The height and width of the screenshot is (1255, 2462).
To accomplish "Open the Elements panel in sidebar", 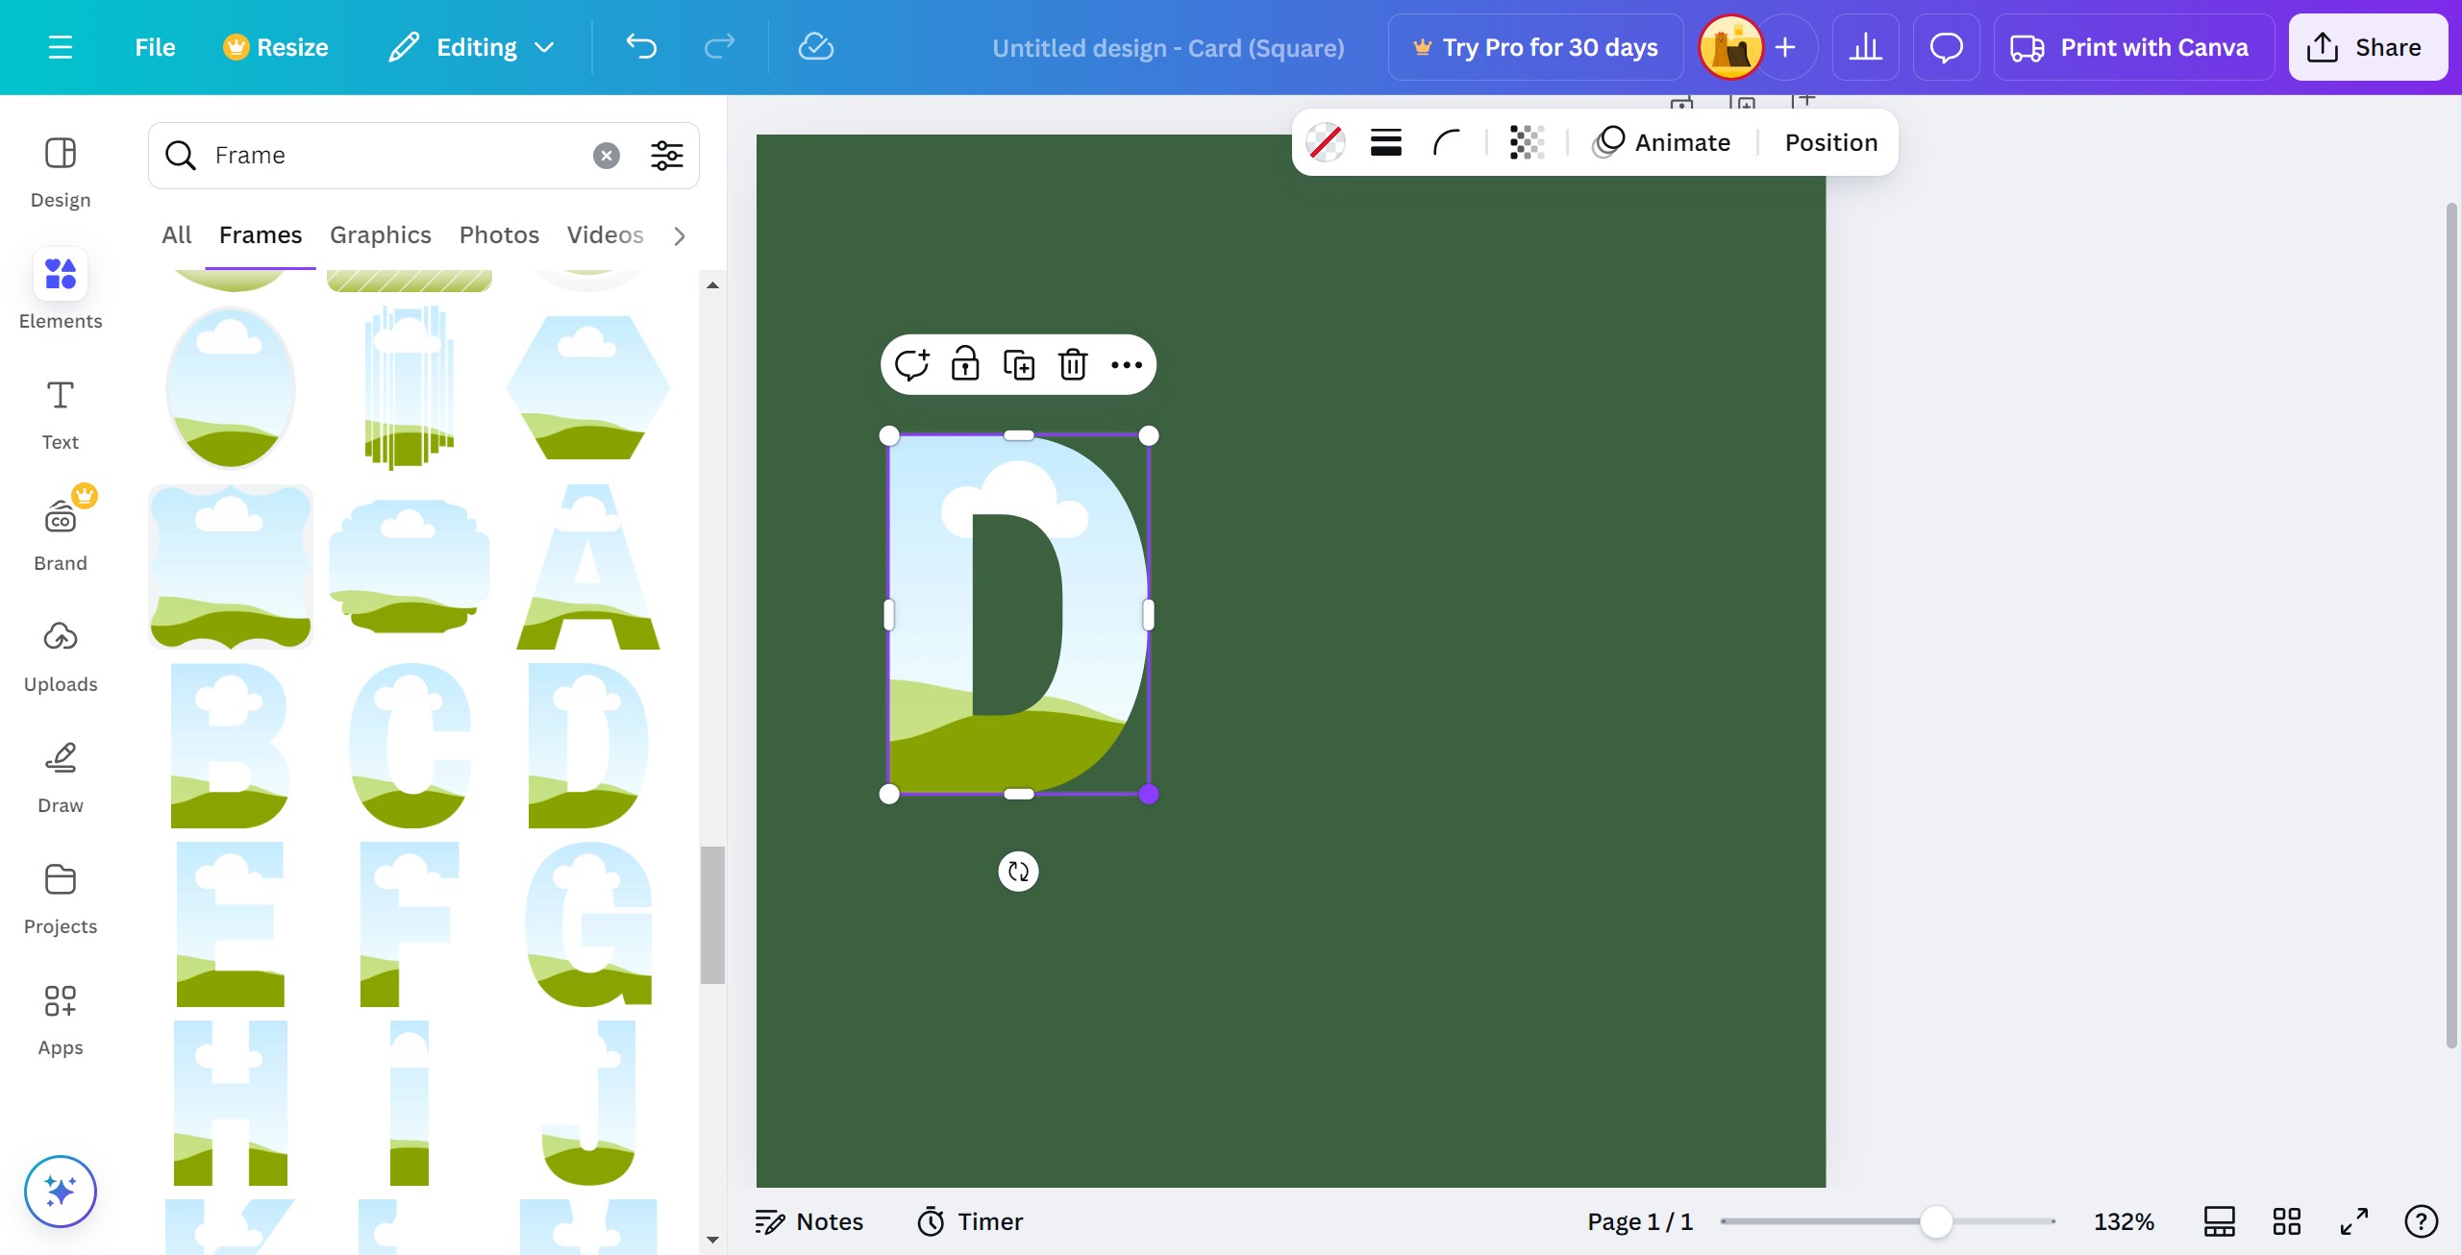I will pyautogui.click(x=61, y=292).
